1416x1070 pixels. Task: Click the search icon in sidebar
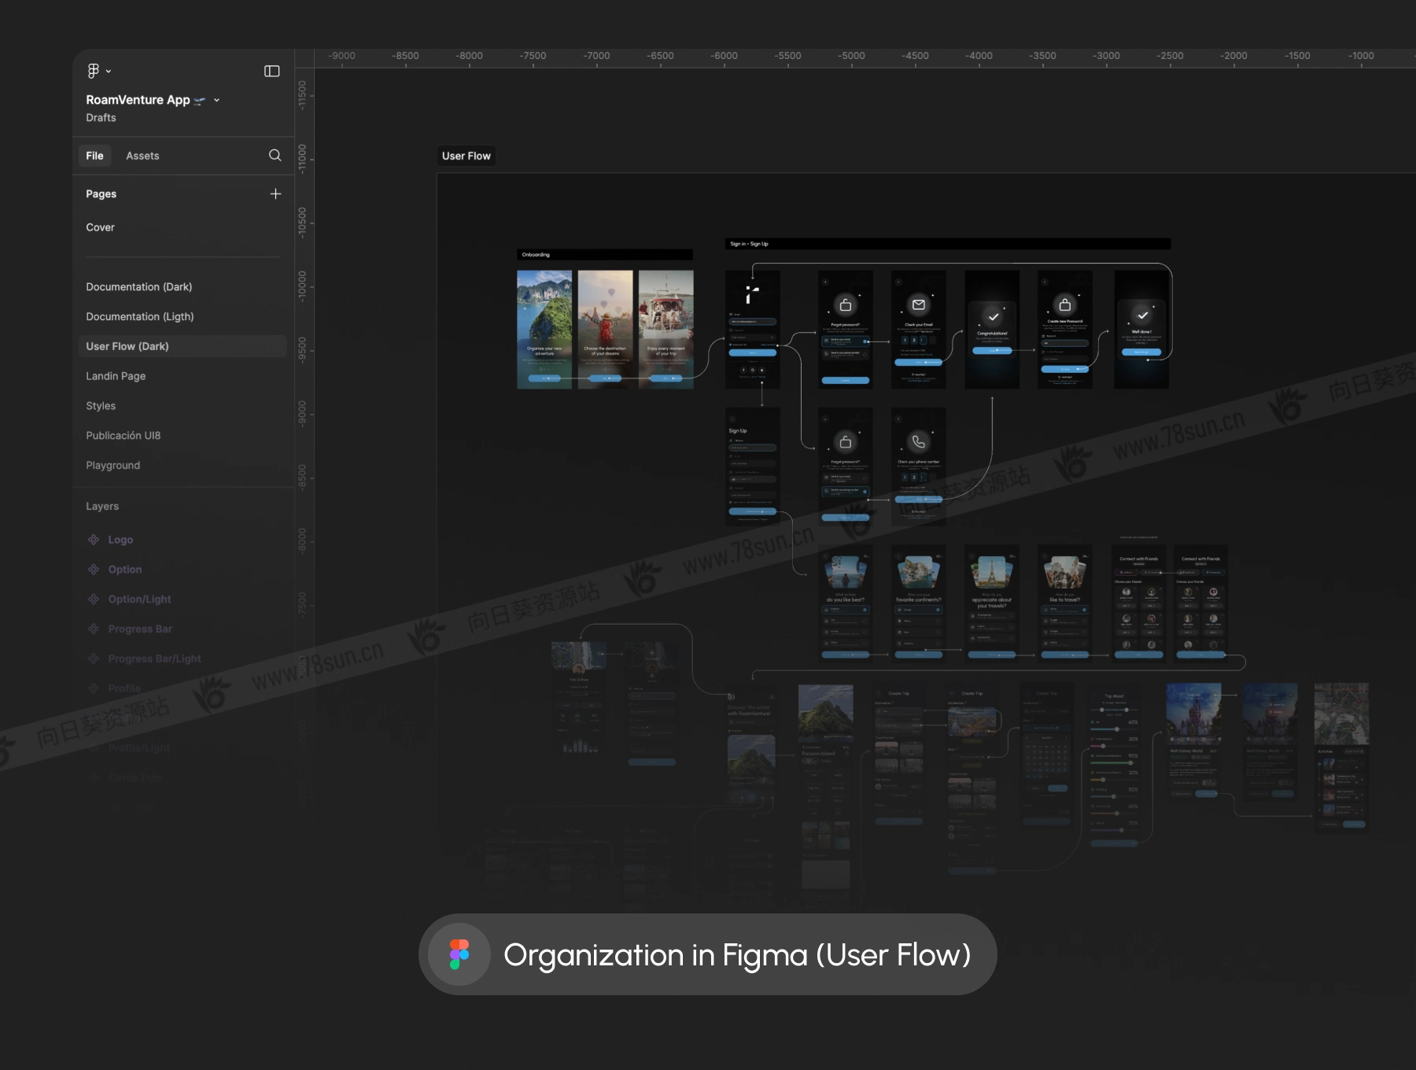[275, 155]
